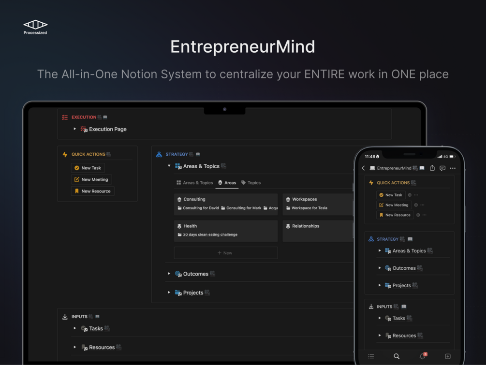Tap the list icon in phone bottom bar
486x365 pixels.
[371, 356]
